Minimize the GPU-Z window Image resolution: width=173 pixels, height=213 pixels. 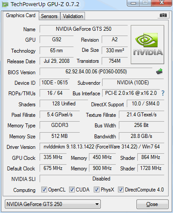133,3
